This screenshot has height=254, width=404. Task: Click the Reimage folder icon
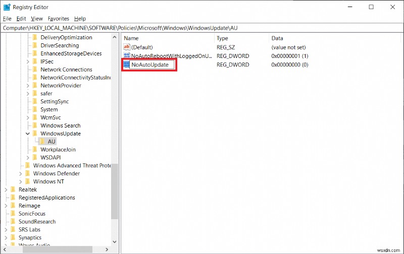click(13, 206)
